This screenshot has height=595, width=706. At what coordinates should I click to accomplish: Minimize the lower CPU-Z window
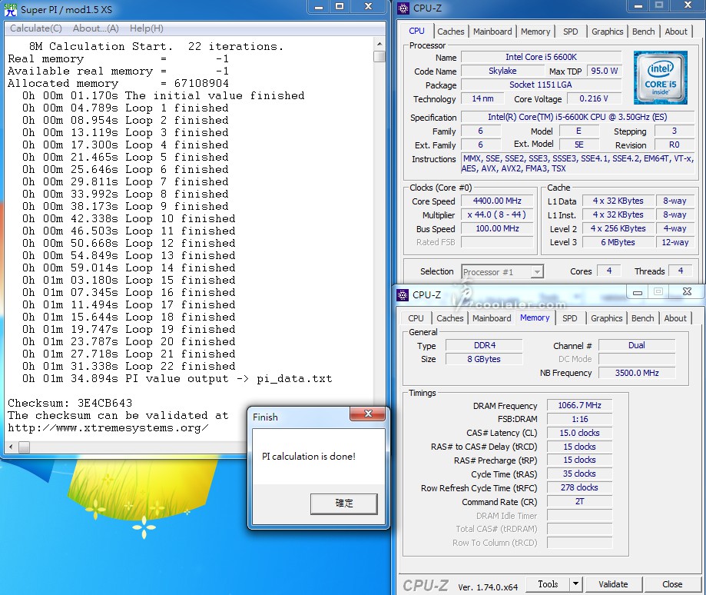[x=637, y=292]
